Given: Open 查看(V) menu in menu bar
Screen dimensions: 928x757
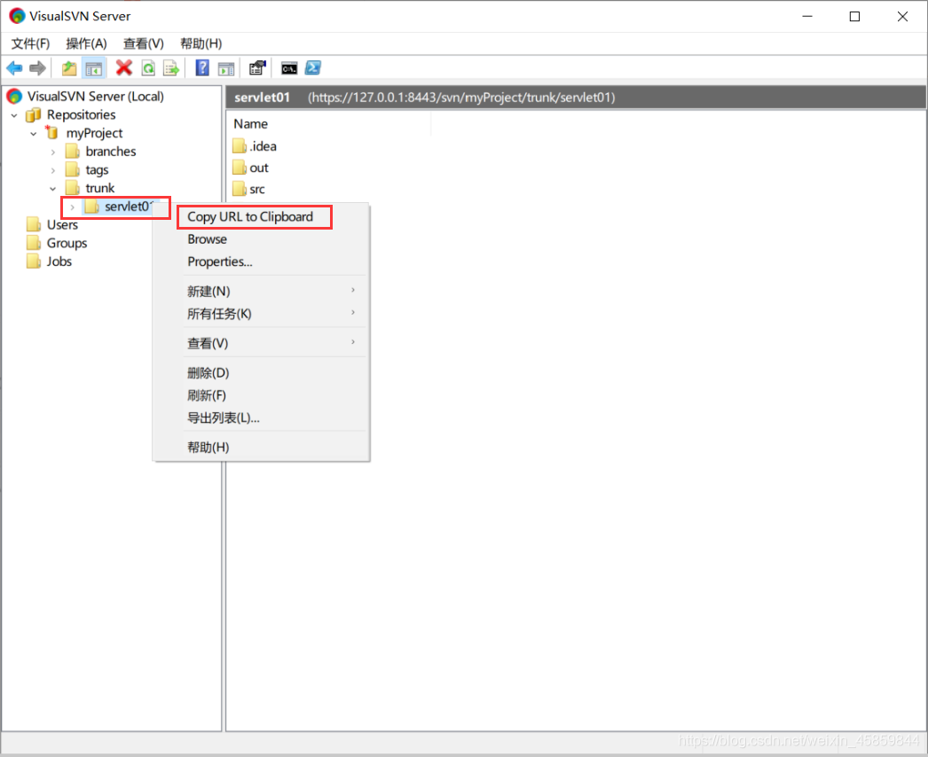Looking at the screenshot, I should [x=143, y=43].
